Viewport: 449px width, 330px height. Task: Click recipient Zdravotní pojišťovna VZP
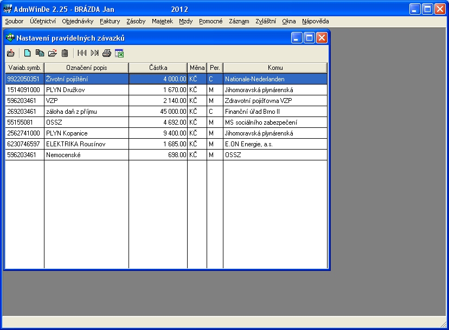275,101
